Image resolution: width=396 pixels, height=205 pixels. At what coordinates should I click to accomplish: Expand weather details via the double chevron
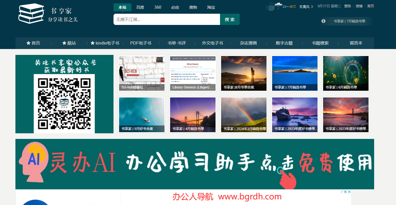(312, 6)
